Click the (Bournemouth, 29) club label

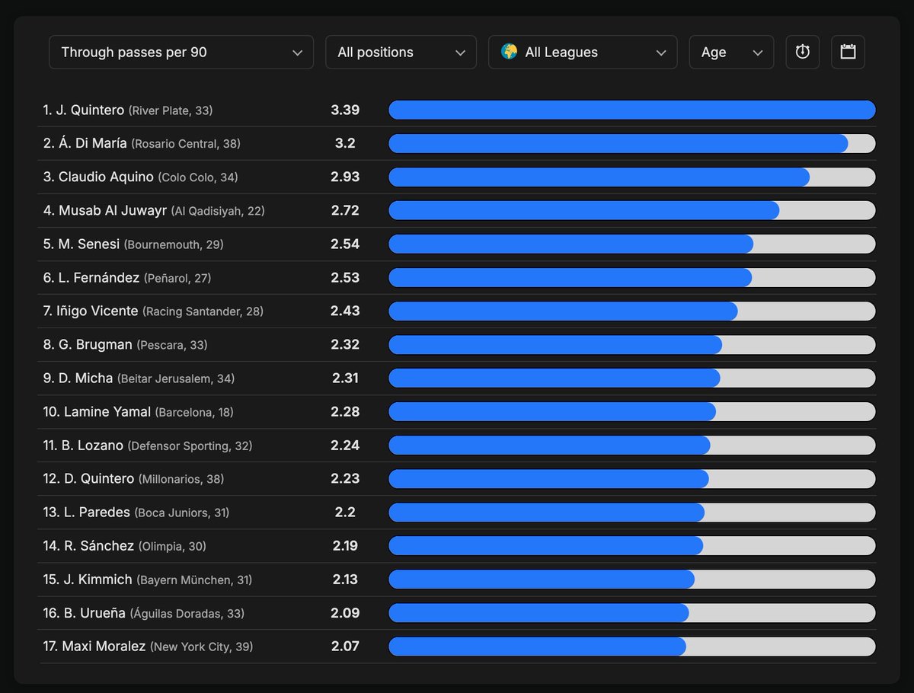click(174, 245)
